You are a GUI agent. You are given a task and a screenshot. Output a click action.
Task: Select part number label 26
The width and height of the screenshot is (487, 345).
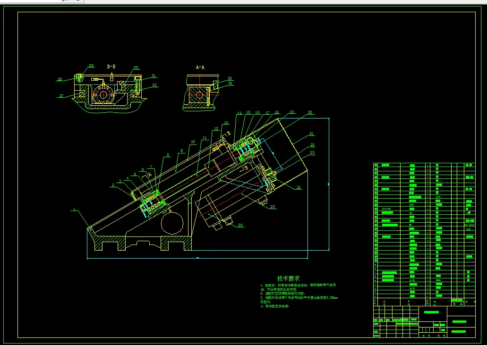[240, 225]
